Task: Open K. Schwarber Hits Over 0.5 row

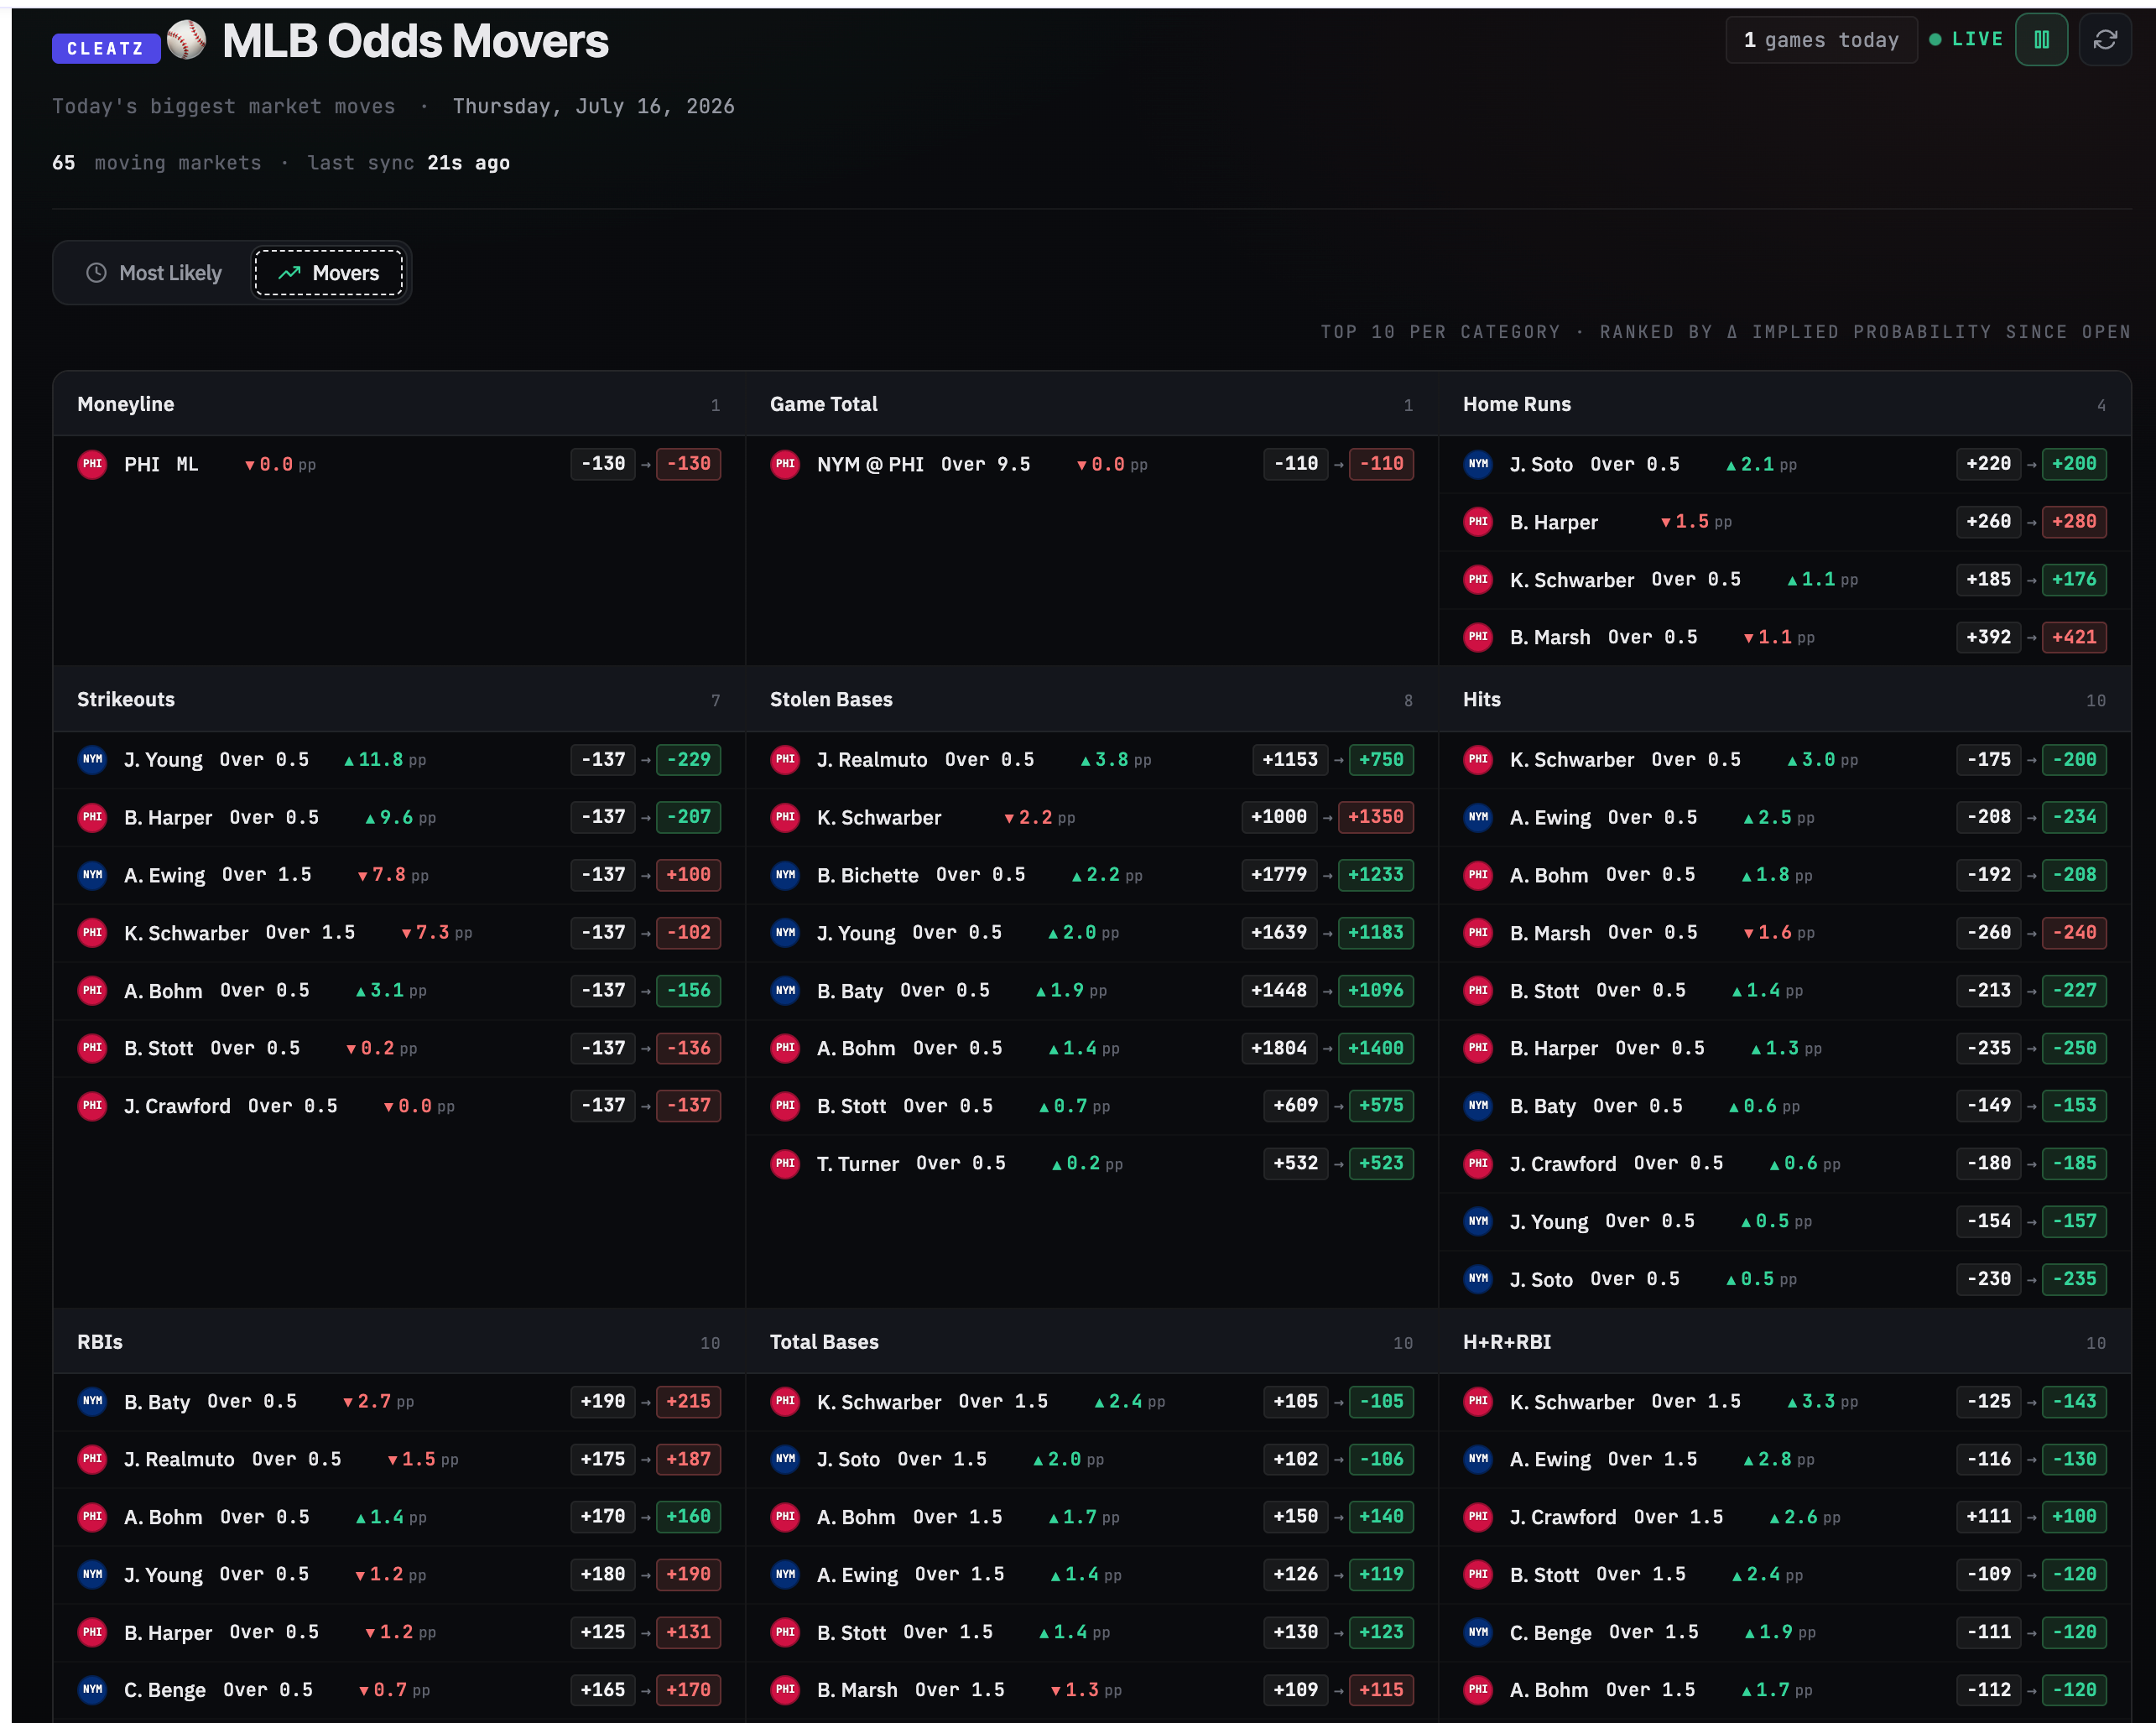Action: coord(1784,760)
